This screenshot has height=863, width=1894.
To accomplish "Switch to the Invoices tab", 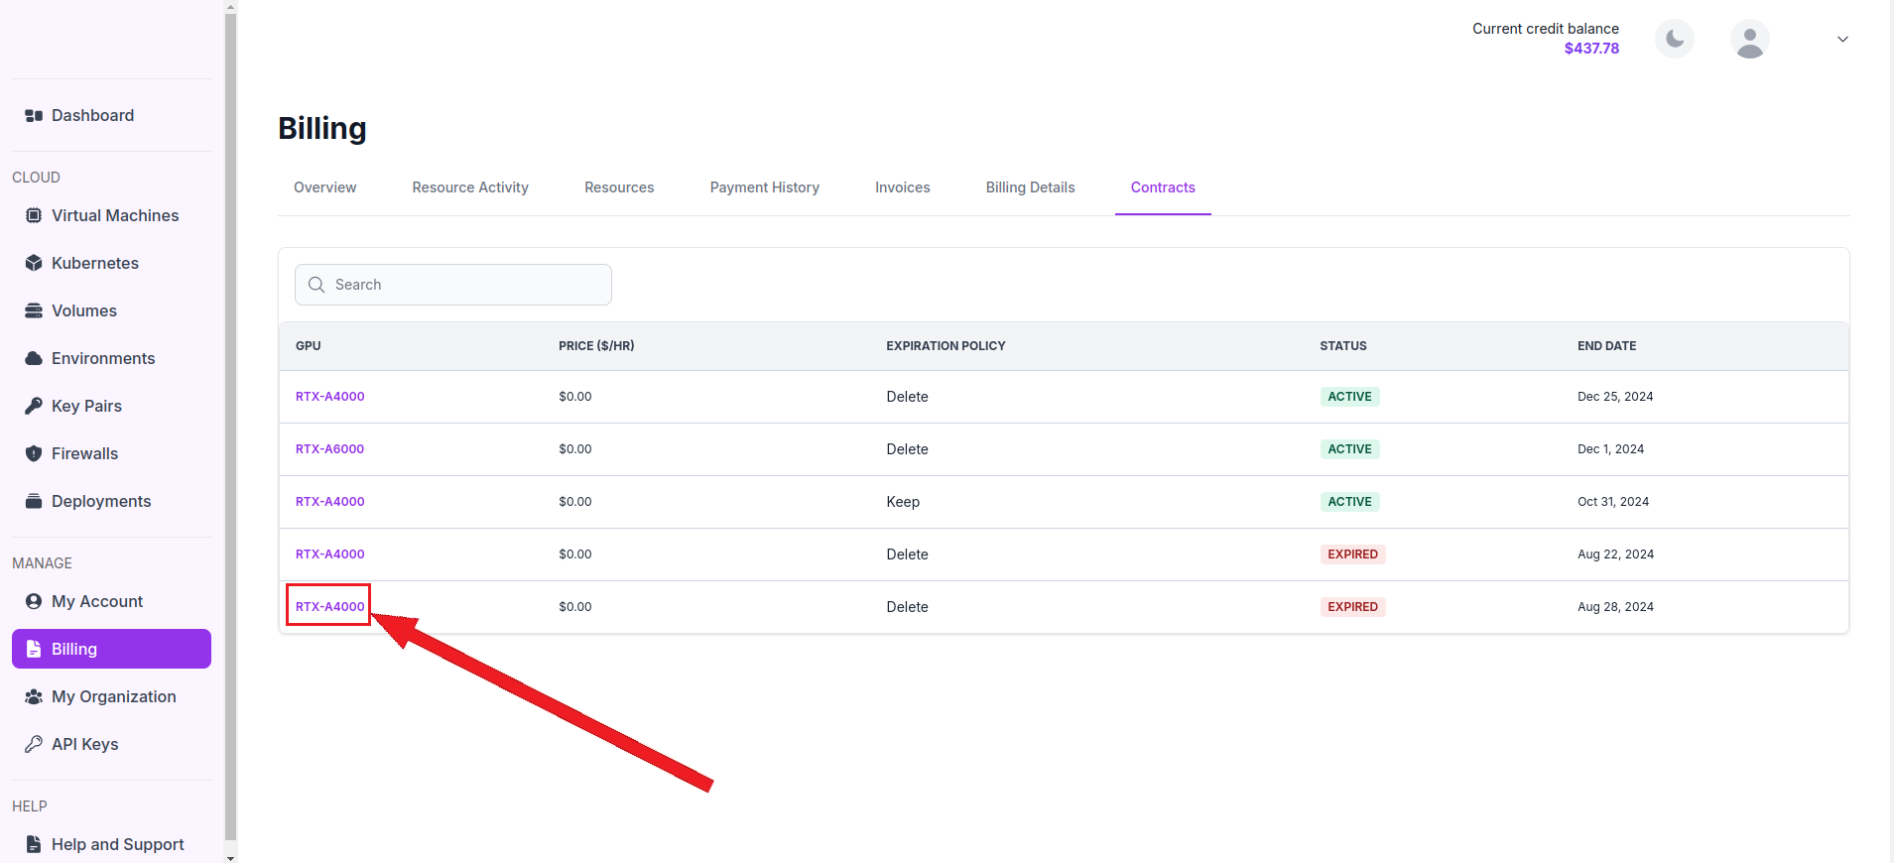I will pyautogui.click(x=902, y=187).
